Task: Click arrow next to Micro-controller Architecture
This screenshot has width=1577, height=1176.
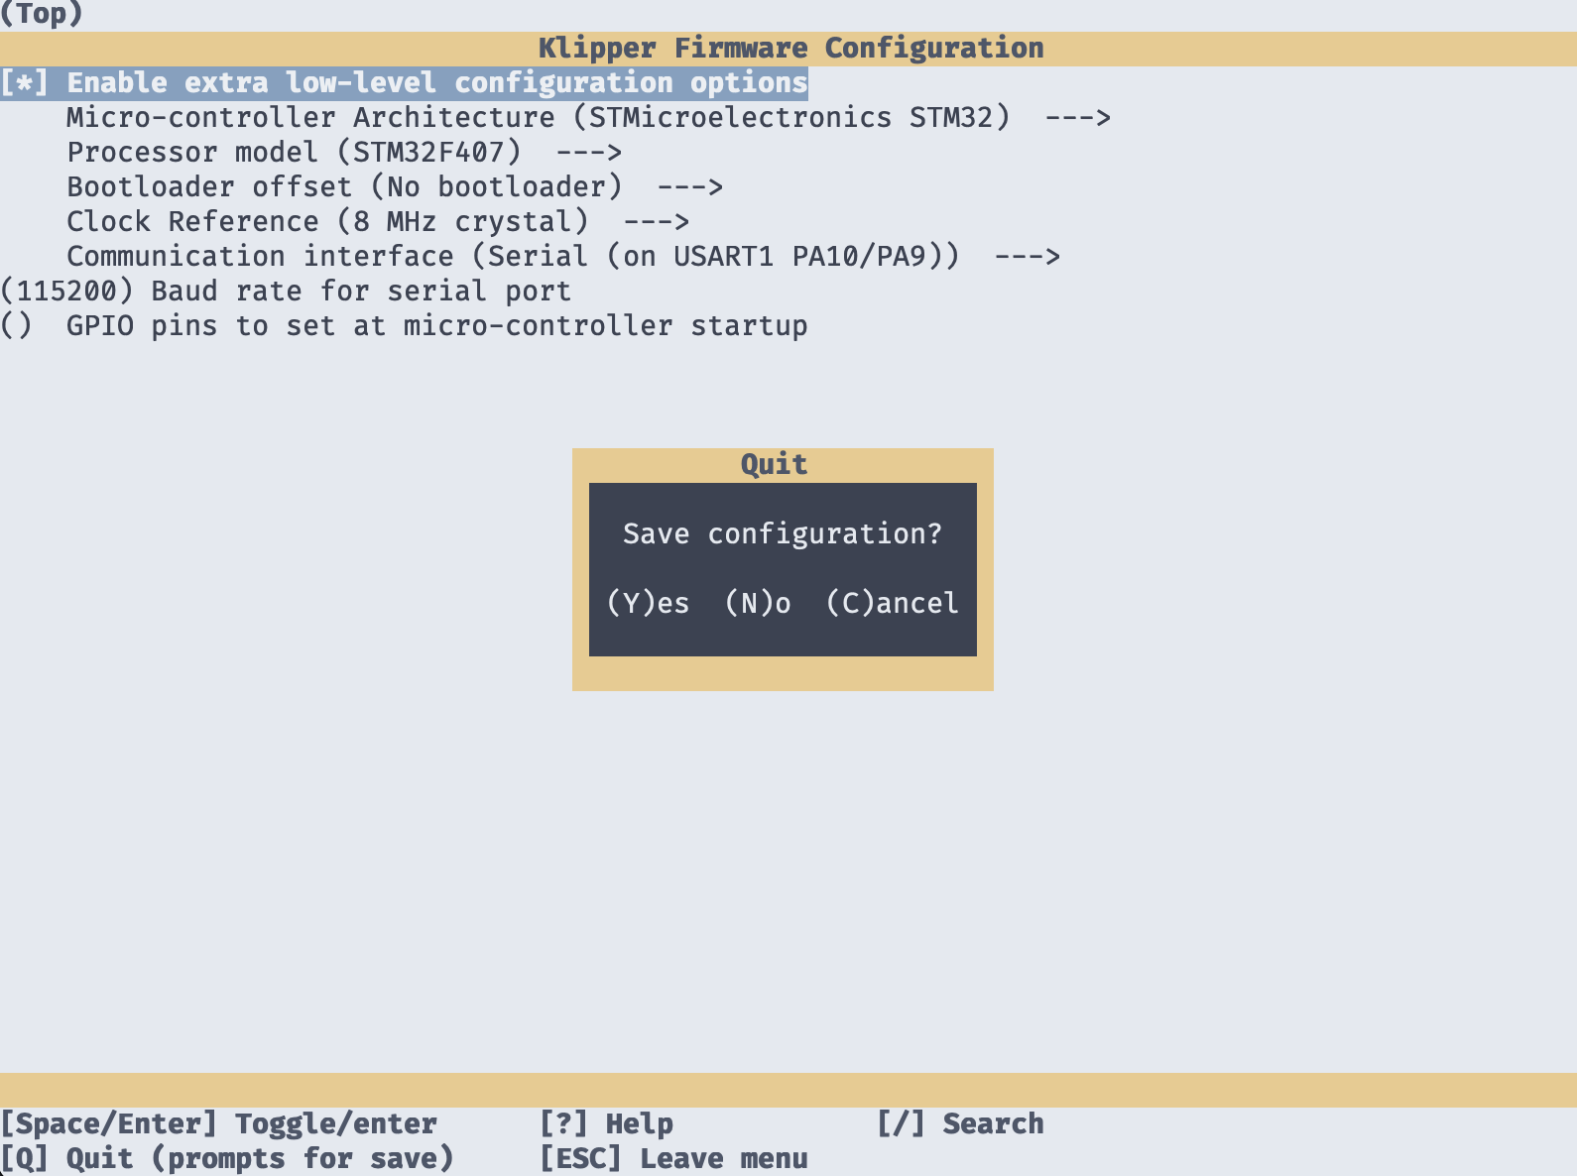Action: [x=1078, y=118]
